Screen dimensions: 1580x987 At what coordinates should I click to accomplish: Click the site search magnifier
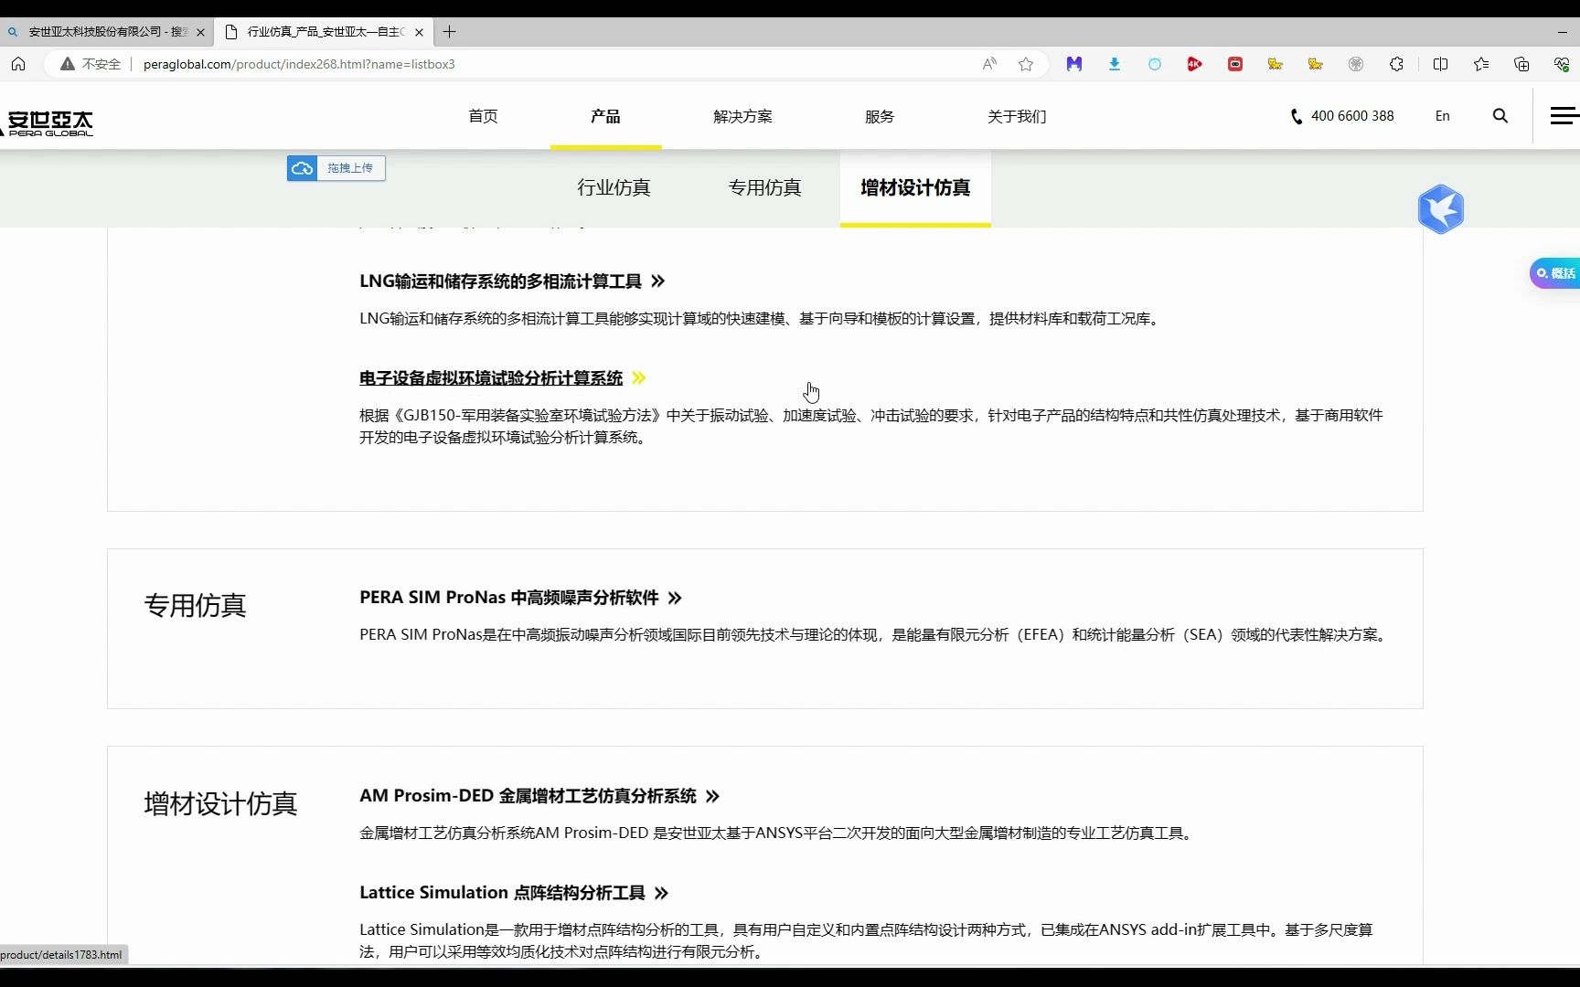pyautogui.click(x=1500, y=116)
